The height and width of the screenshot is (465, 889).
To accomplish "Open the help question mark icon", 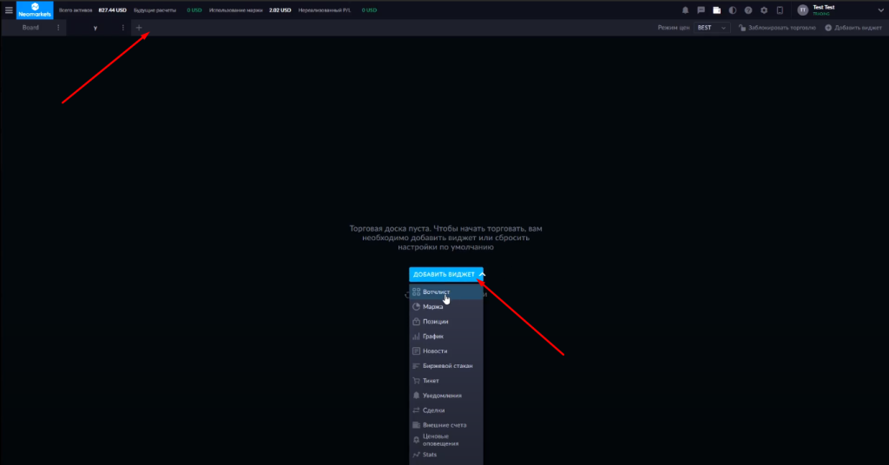I will (748, 10).
